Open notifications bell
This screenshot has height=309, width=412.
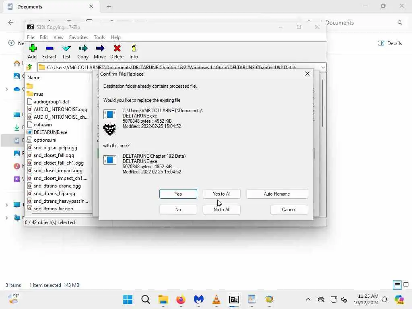coord(385,299)
